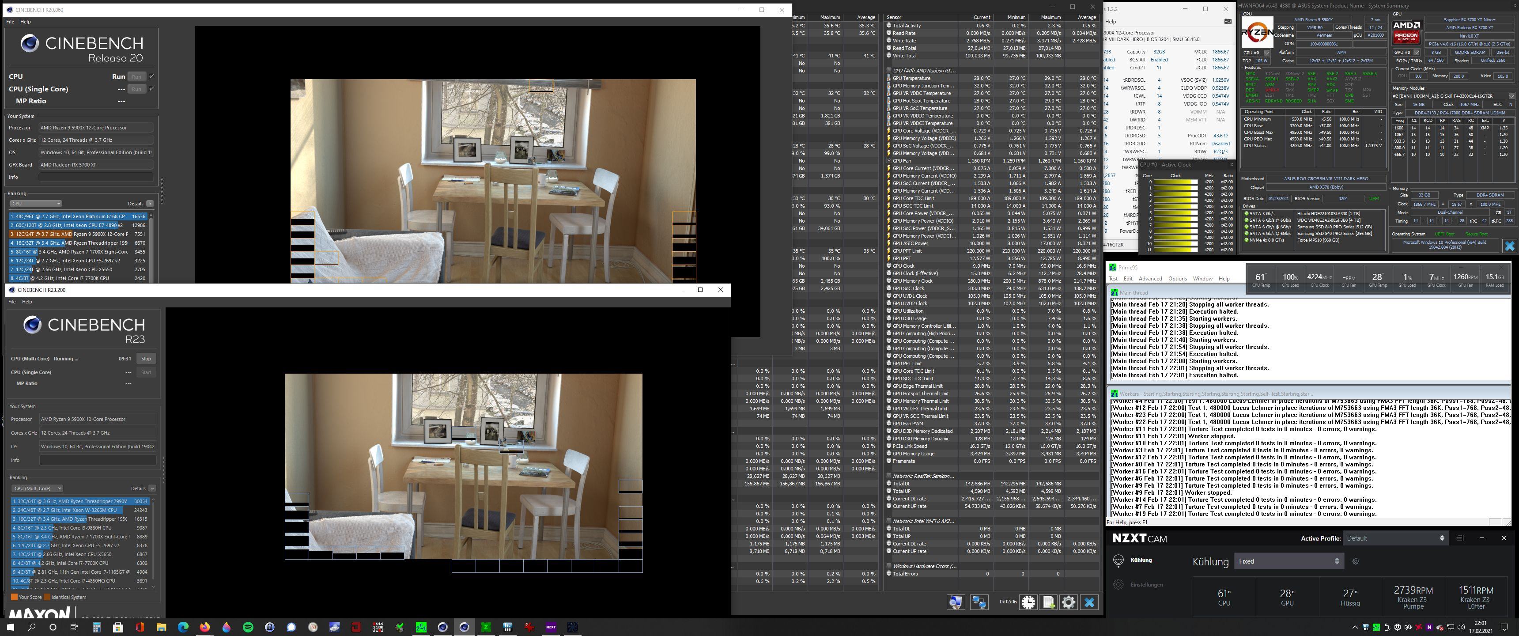Show hidden system tray icons chevron
Viewport: 1519px width, 636px height.
[1355, 627]
